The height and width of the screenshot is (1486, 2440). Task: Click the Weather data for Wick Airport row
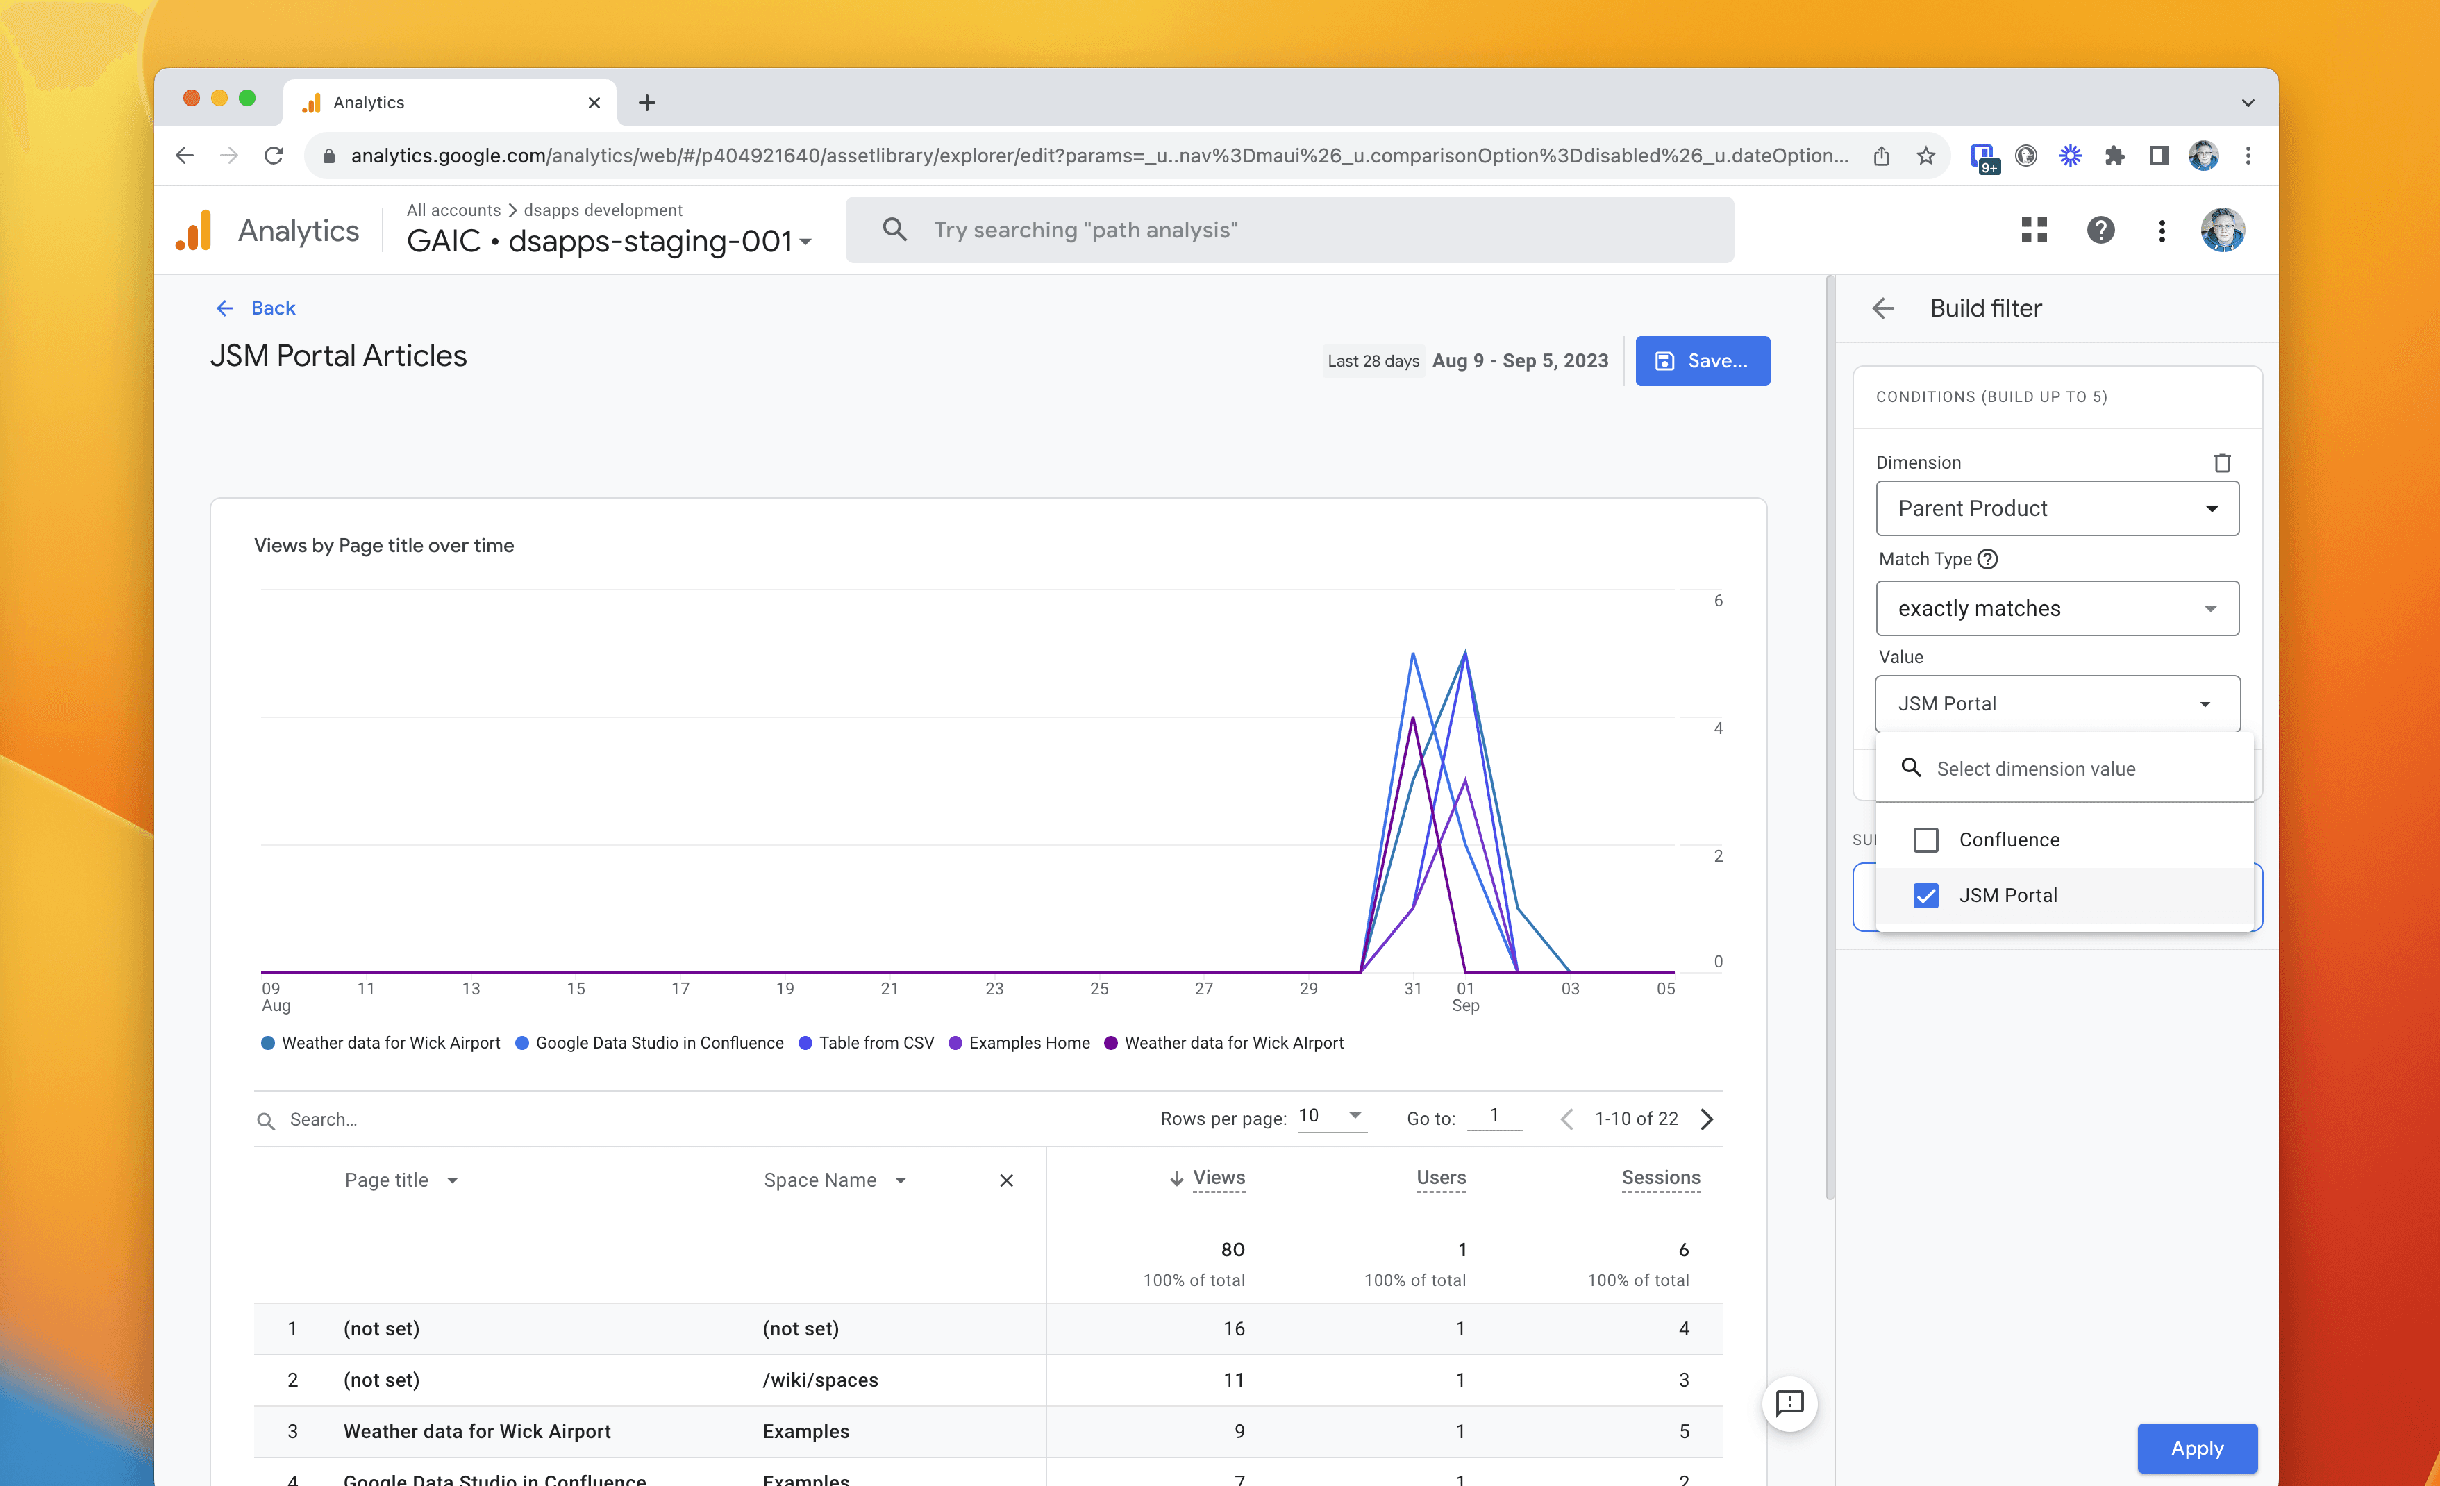tap(988, 1432)
